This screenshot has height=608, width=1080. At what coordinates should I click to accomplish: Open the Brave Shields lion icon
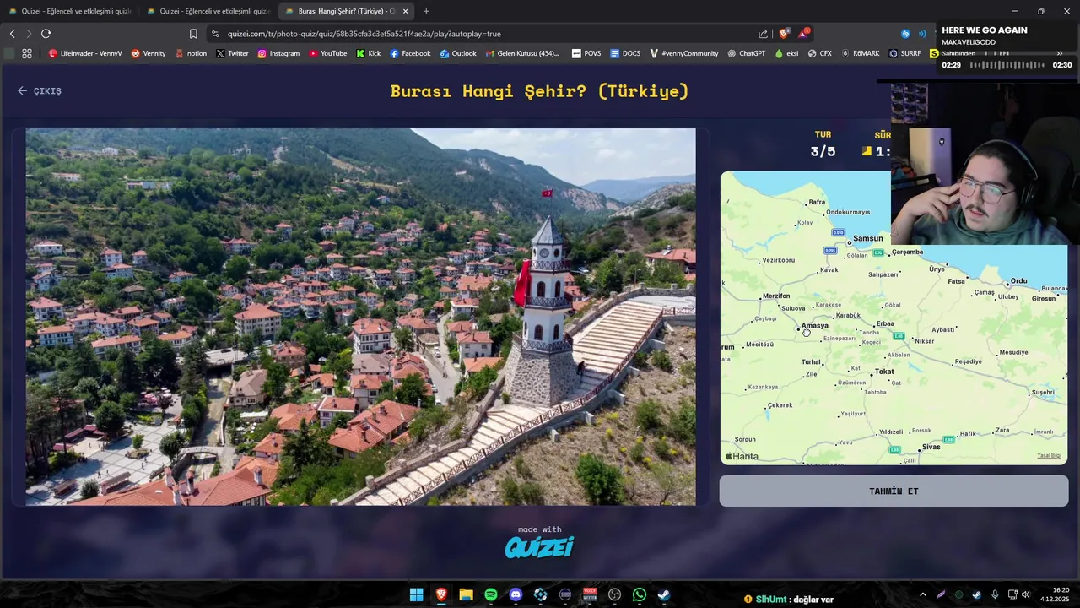tap(784, 34)
